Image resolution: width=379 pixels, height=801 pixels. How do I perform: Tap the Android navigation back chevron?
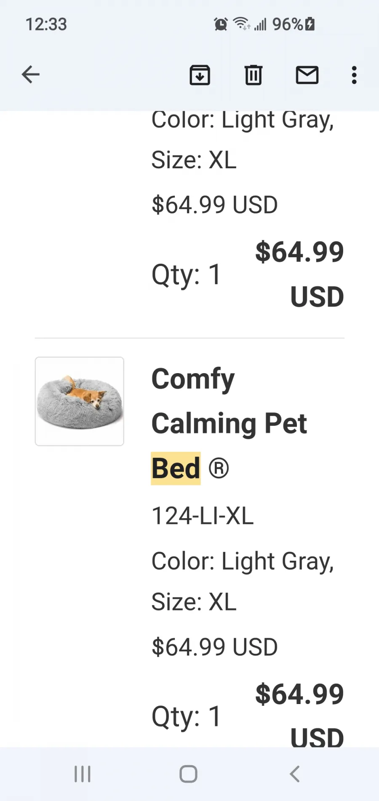click(x=295, y=774)
